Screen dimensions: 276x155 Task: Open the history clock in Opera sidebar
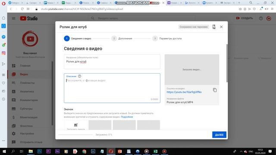click(3, 99)
